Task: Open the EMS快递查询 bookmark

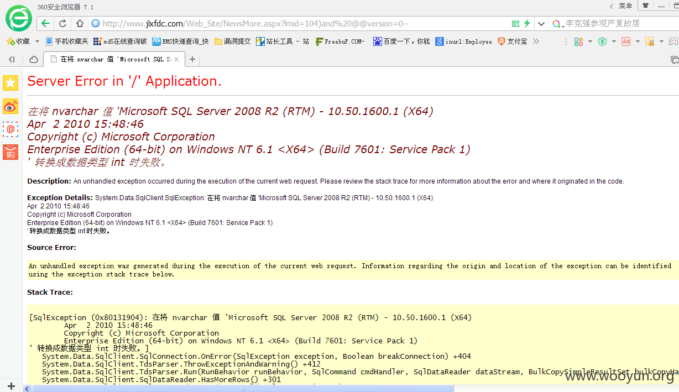Action: tap(180, 41)
